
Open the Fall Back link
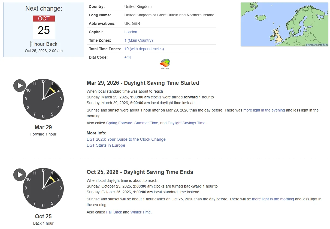[x=114, y=212]
